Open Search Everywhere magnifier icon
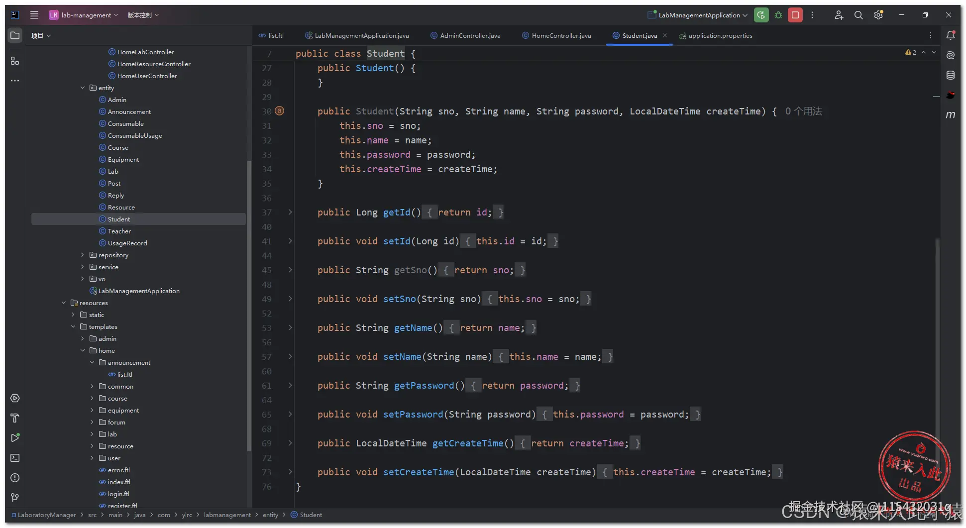 (x=859, y=15)
